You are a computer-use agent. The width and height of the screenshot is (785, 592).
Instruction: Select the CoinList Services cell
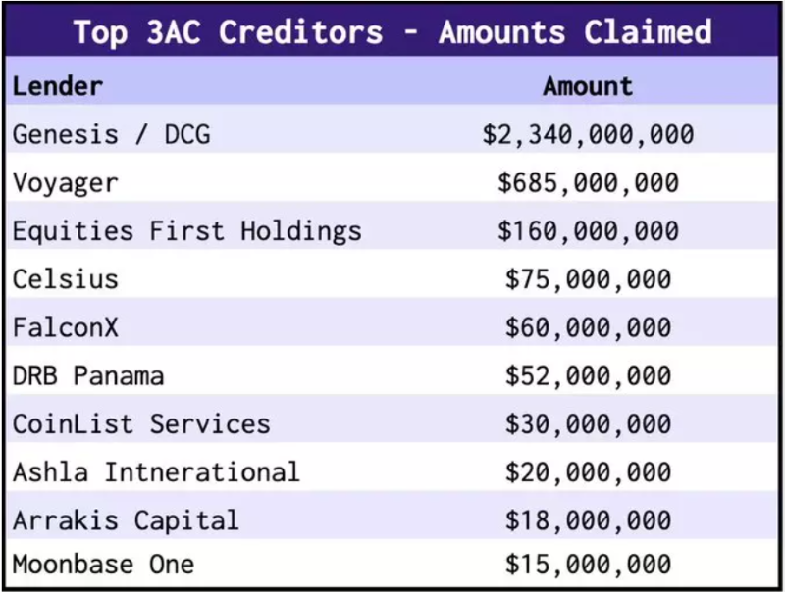coord(141,423)
